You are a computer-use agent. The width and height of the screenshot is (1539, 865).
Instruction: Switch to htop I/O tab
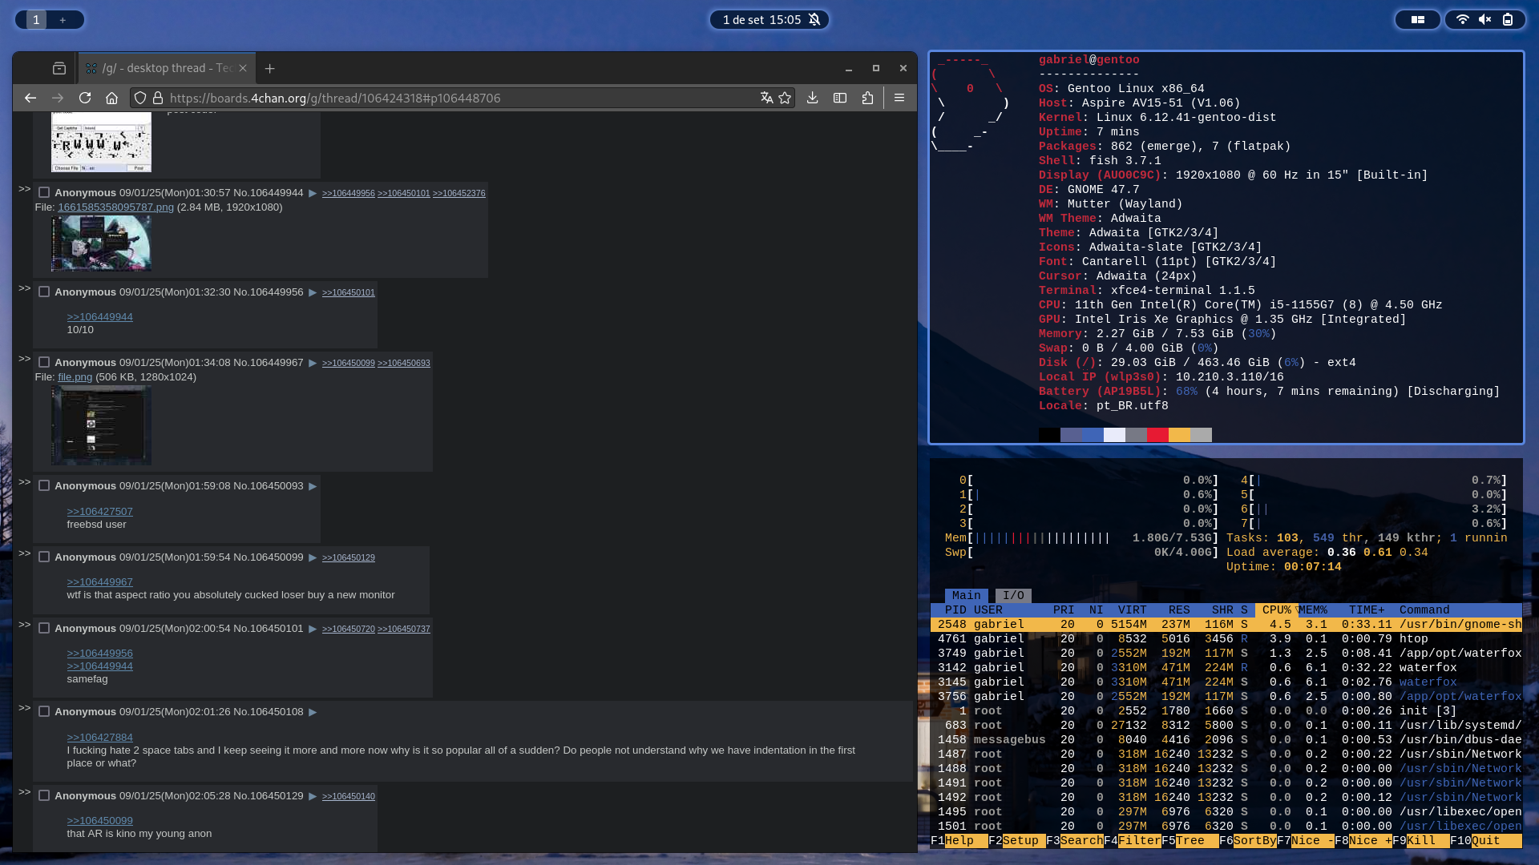[1013, 595]
